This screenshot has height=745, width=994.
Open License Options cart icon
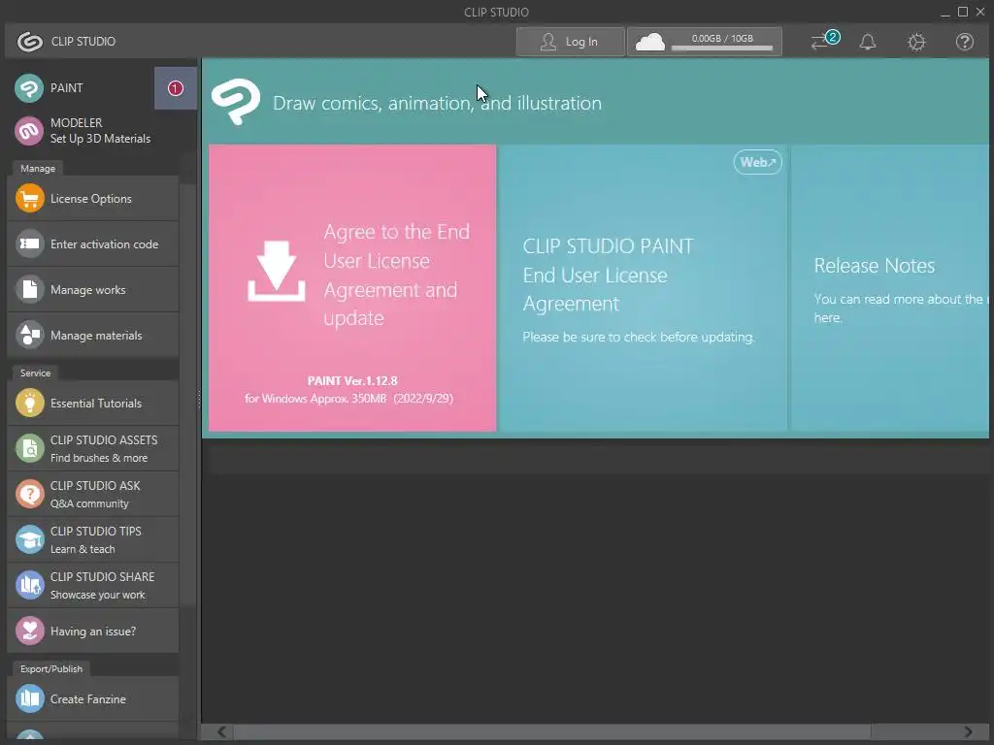(29, 199)
